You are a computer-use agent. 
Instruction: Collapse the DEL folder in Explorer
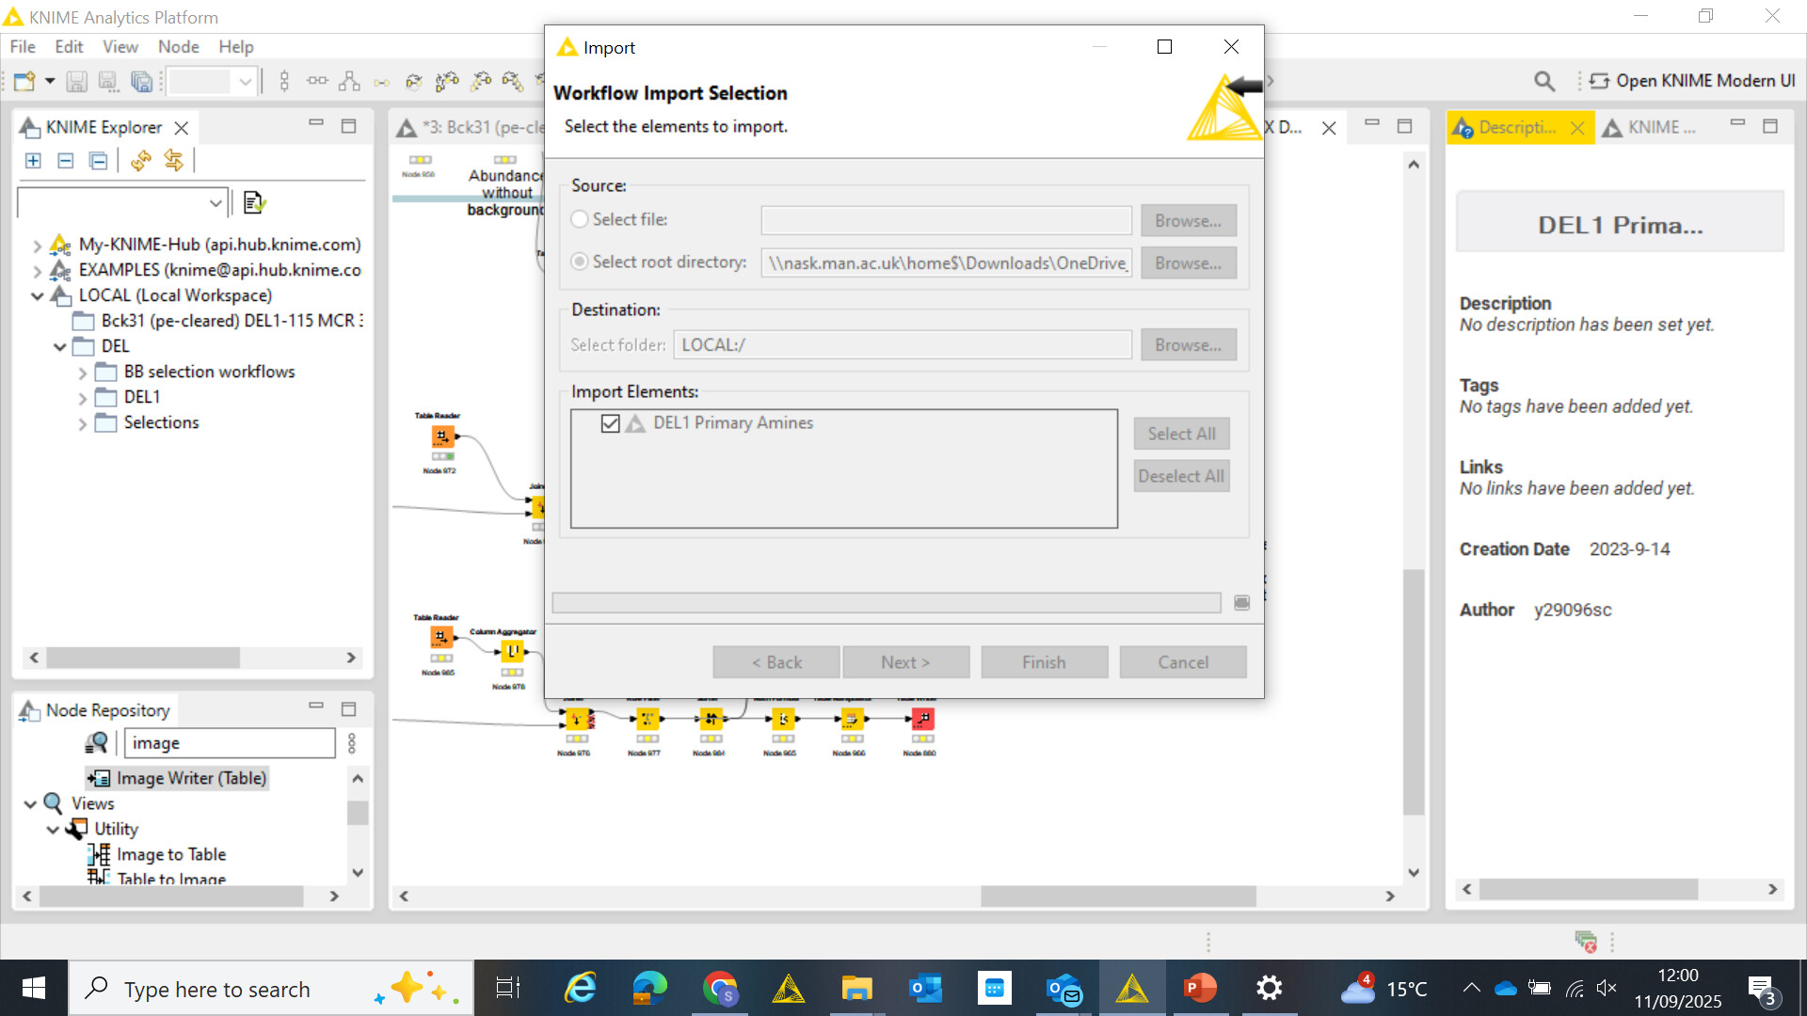(x=60, y=345)
